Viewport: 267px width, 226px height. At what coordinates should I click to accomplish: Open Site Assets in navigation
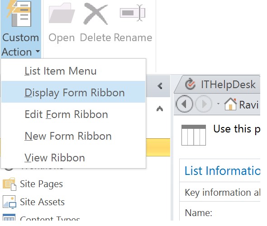click(x=42, y=202)
